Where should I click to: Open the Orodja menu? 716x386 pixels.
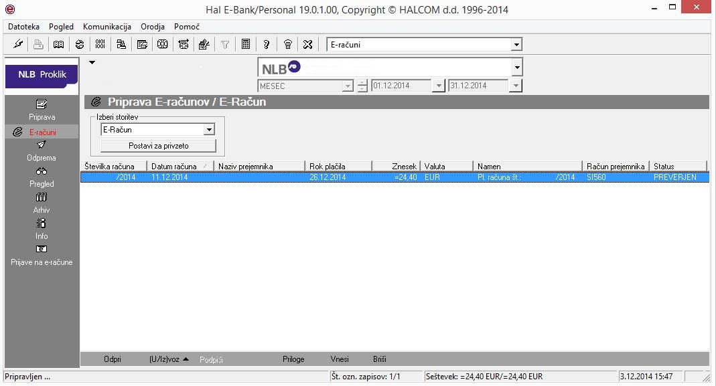coord(153,27)
